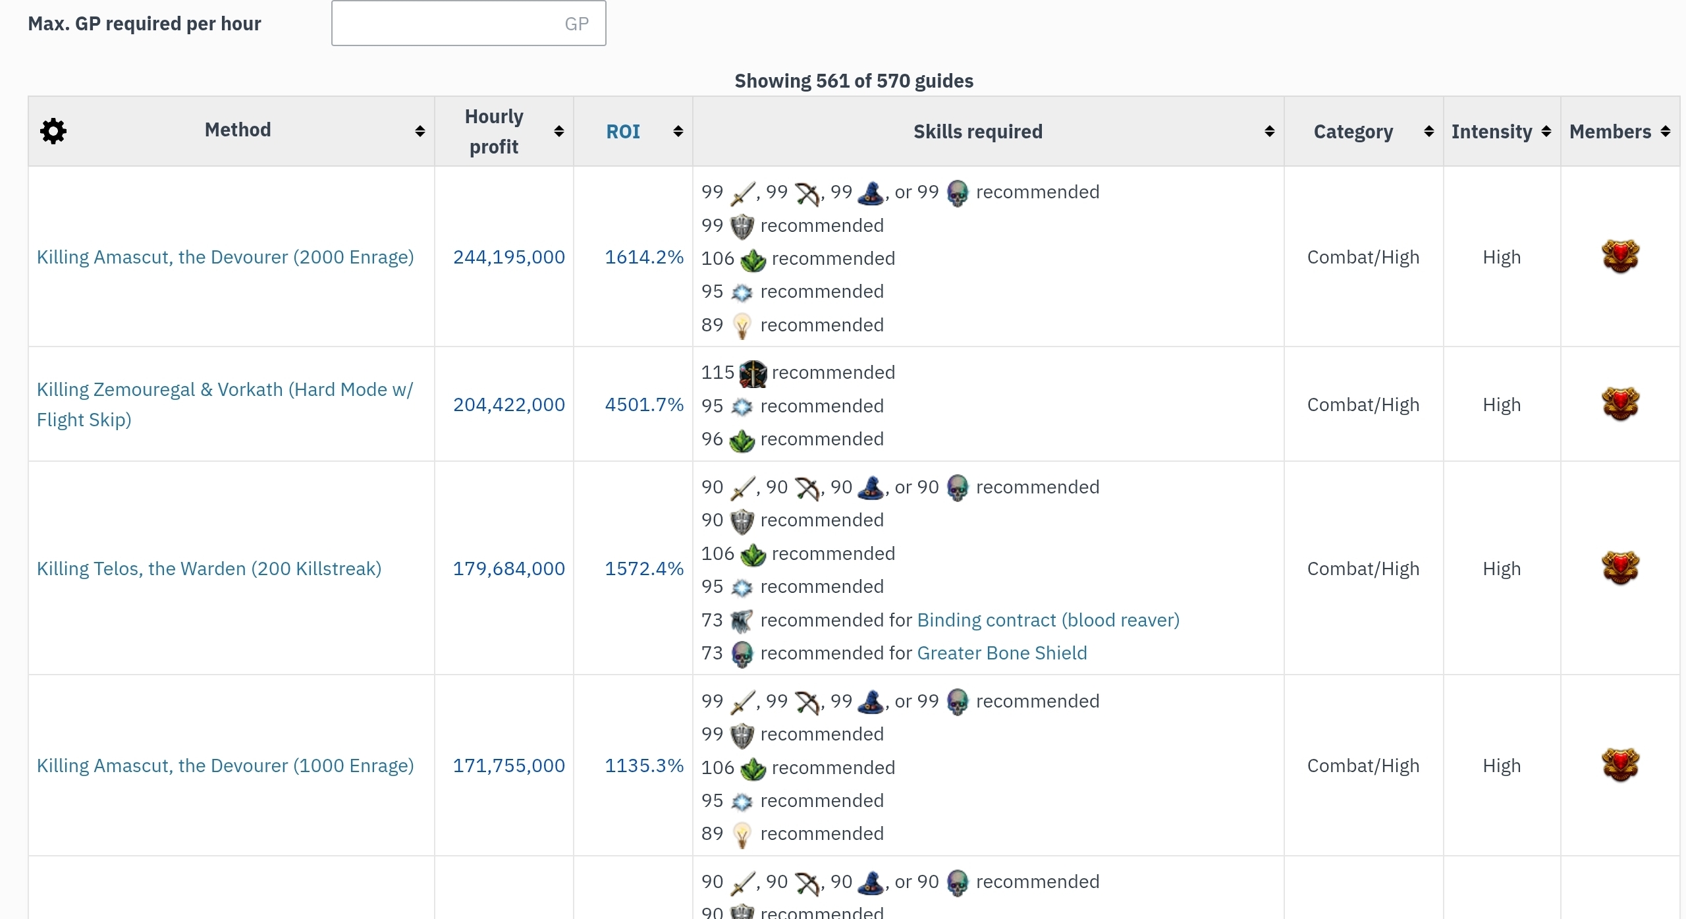Click Necromancy skull icon beside Greater Bone Shield
Image resolution: width=1686 pixels, height=919 pixels.
pos(742,654)
